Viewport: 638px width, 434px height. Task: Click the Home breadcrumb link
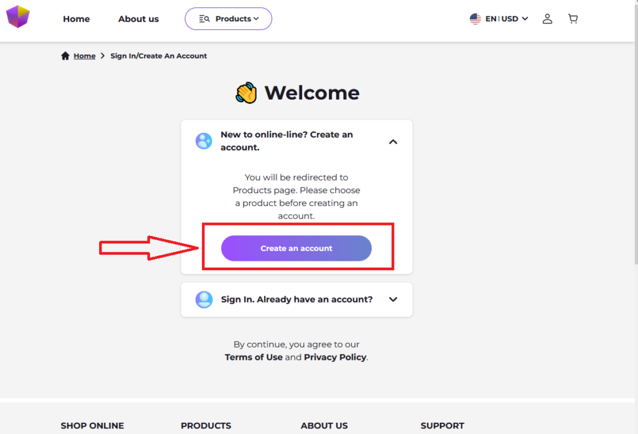pos(84,56)
